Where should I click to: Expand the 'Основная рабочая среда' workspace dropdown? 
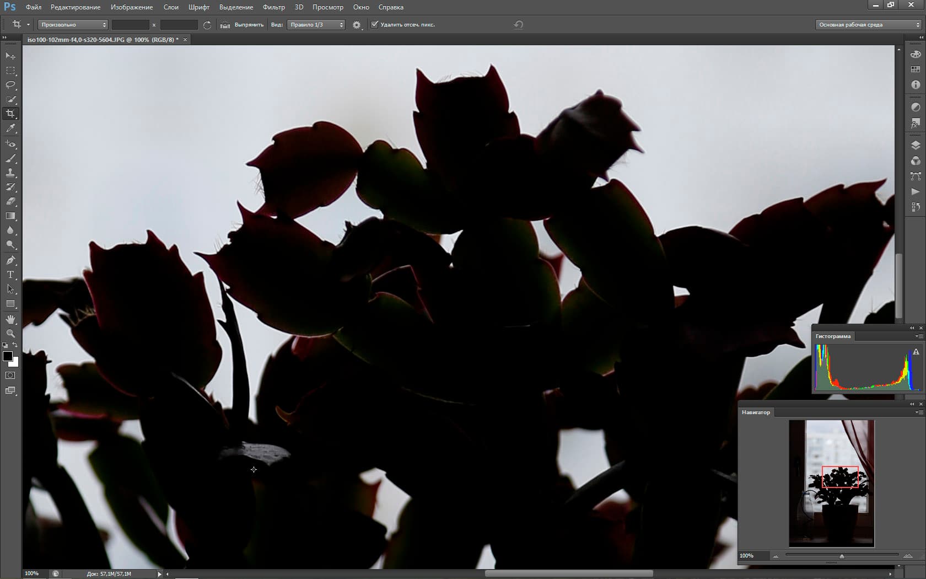[869, 25]
